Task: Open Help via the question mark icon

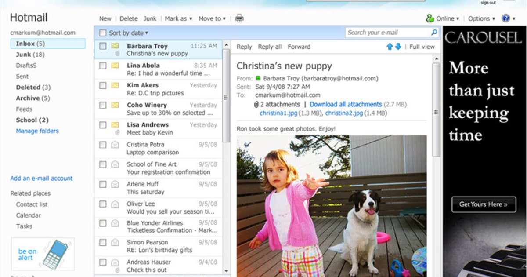Action: pos(506,18)
